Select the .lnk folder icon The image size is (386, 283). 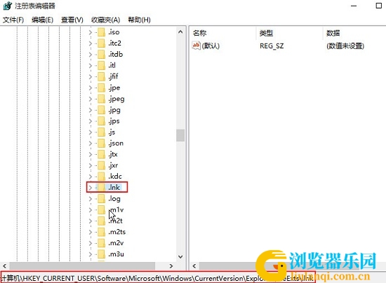tap(102, 188)
